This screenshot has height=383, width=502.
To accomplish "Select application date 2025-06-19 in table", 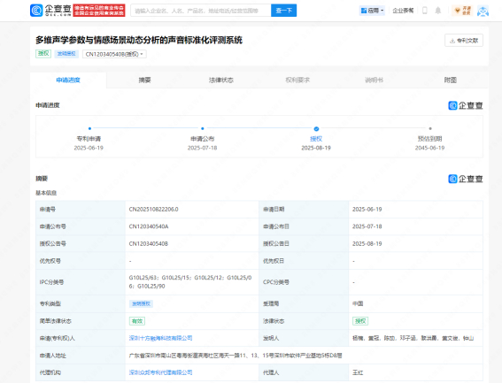I will tap(367, 210).
